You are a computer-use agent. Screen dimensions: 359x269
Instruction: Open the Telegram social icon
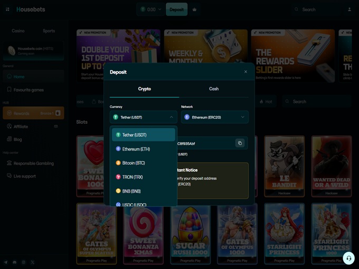point(6,262)
